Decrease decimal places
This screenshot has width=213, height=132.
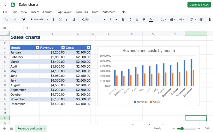tap(67, 19)
